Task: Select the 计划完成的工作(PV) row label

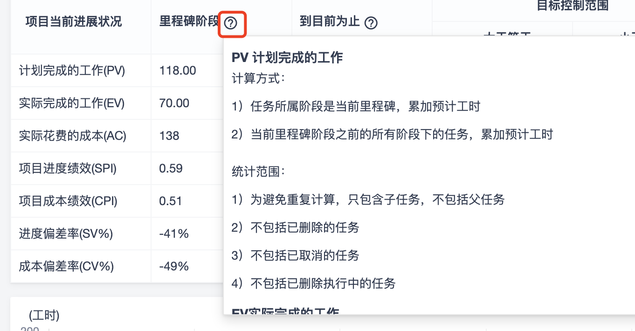Action: tap(72, 70)
